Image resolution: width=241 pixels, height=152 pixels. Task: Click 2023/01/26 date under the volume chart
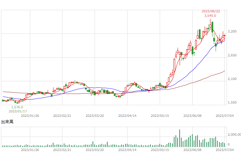pos(30,150)
